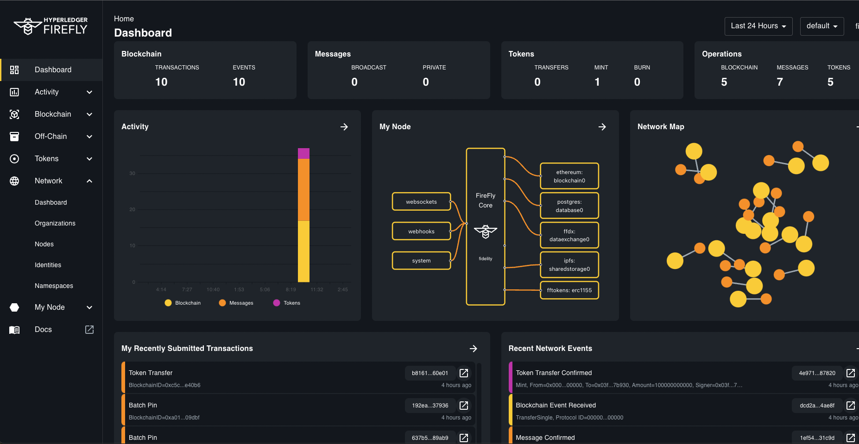859x444 pixels.
Task: Expand the Blockchain sidebar menu chevron
Action: (89, 114)
